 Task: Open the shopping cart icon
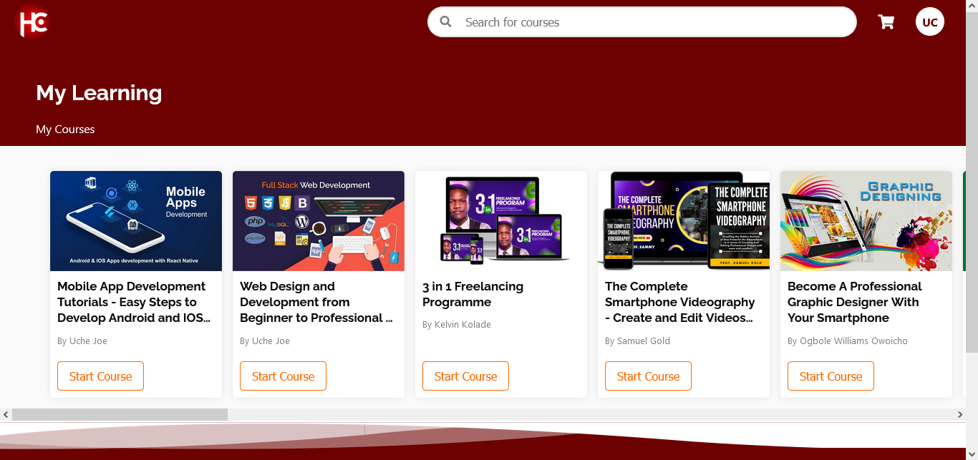(x=886, y=22)
